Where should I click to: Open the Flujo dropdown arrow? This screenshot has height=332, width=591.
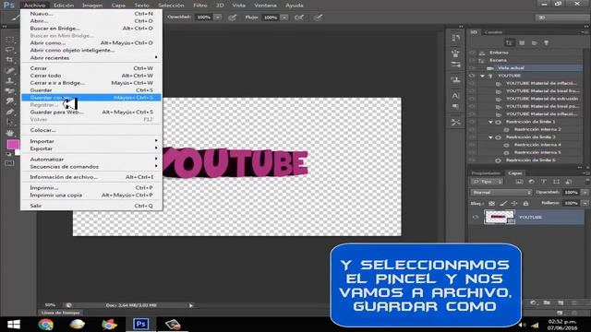tap(284, 18)
